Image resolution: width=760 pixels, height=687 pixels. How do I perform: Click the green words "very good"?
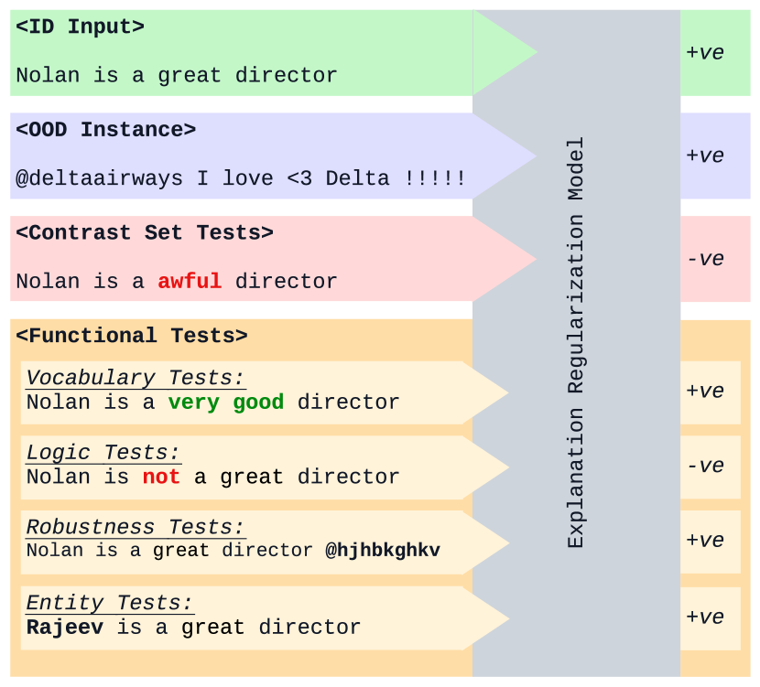[x=225, y=403]
